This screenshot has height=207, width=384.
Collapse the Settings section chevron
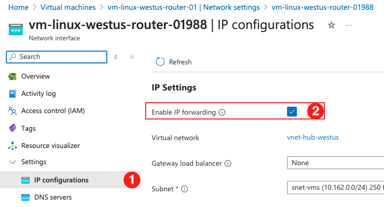pos(12,162)
